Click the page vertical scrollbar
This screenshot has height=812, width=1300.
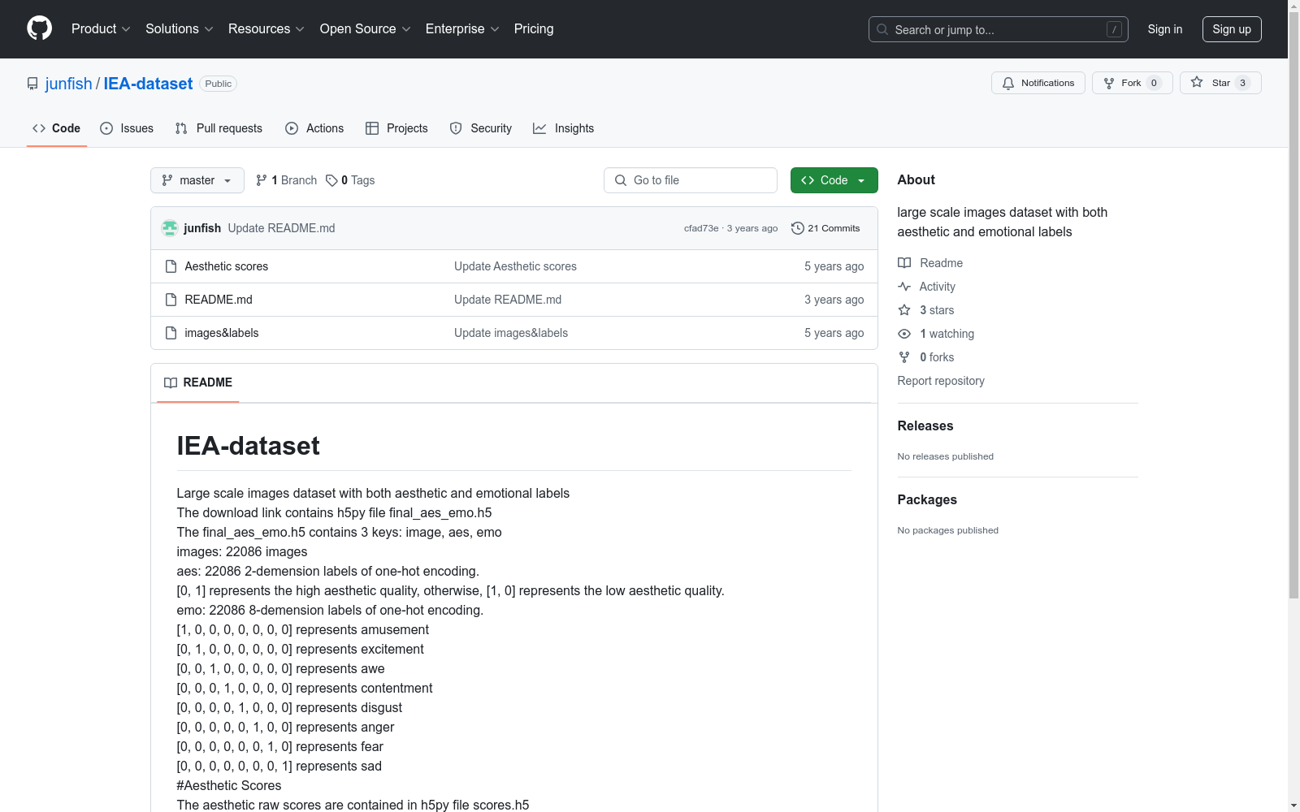[1294, 305]
